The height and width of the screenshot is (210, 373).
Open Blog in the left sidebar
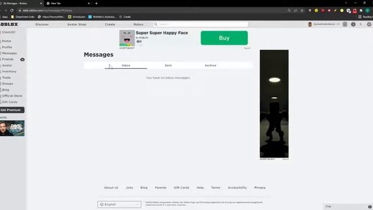(5, 90)
